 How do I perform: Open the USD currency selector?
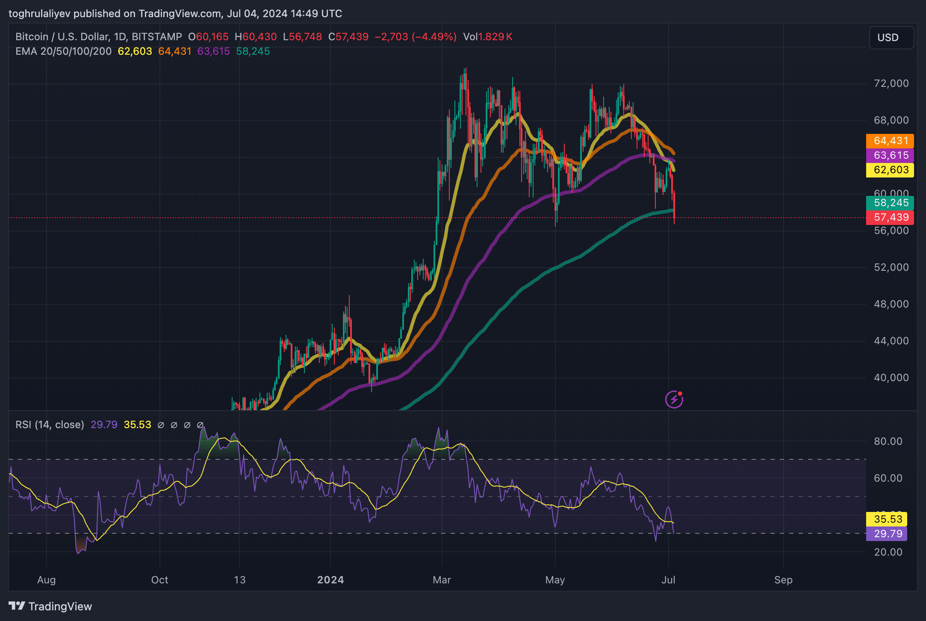[x=891, y=38]
